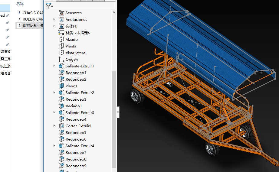Select the Saliente-Extruir2 feature icon

(61, 93)
